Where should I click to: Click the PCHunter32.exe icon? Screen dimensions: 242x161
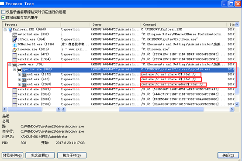tap(14, 45)
